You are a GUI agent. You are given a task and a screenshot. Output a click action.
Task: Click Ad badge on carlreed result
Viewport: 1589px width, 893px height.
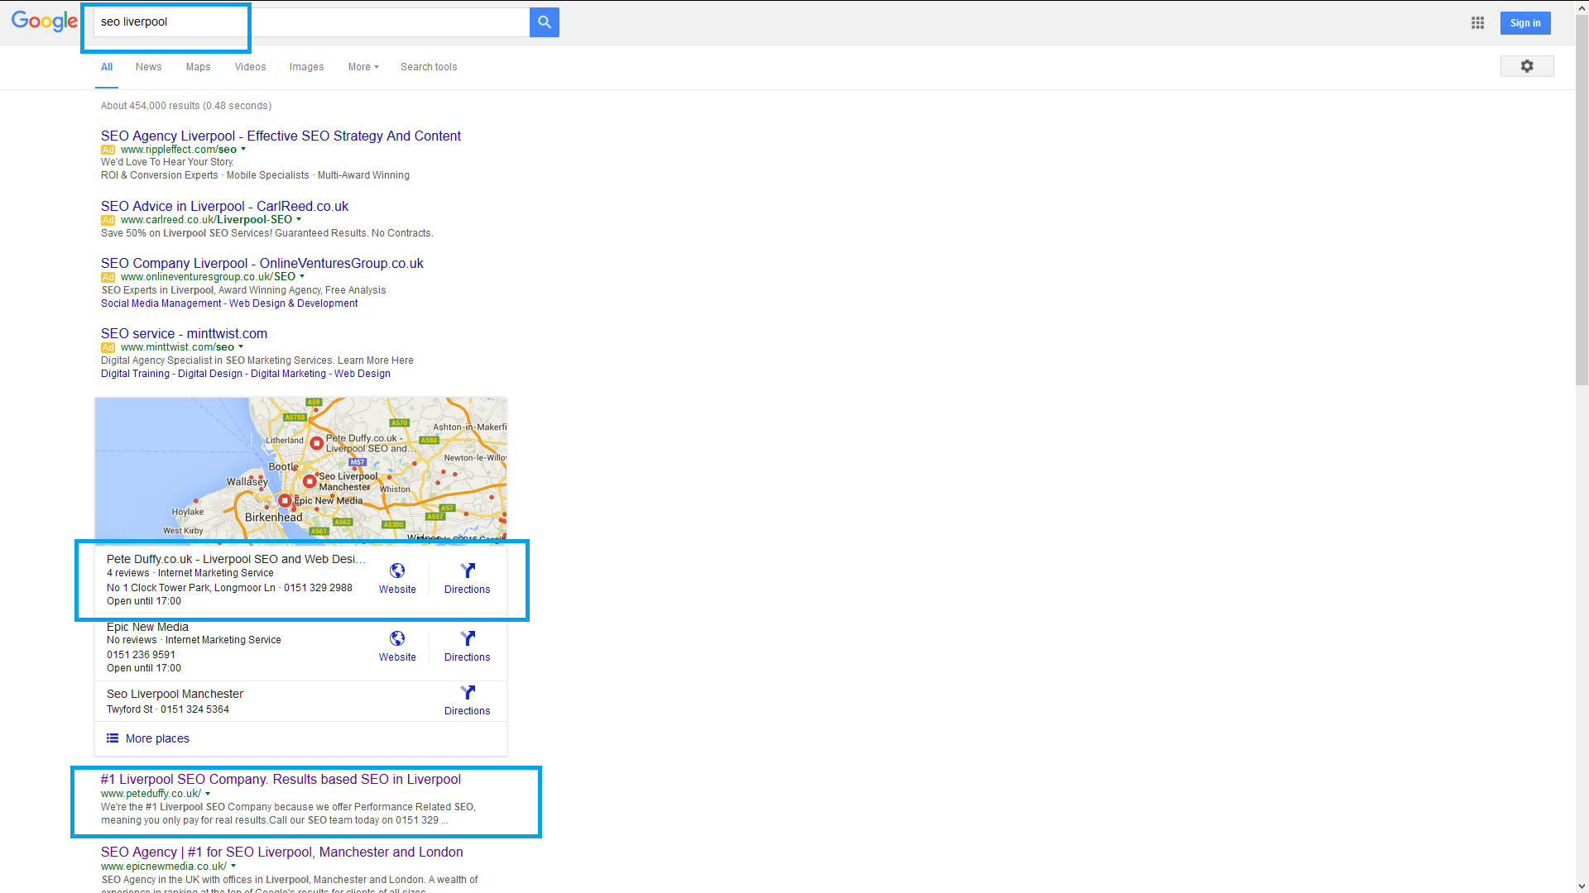pyautogui.click(x=108, y=220)
